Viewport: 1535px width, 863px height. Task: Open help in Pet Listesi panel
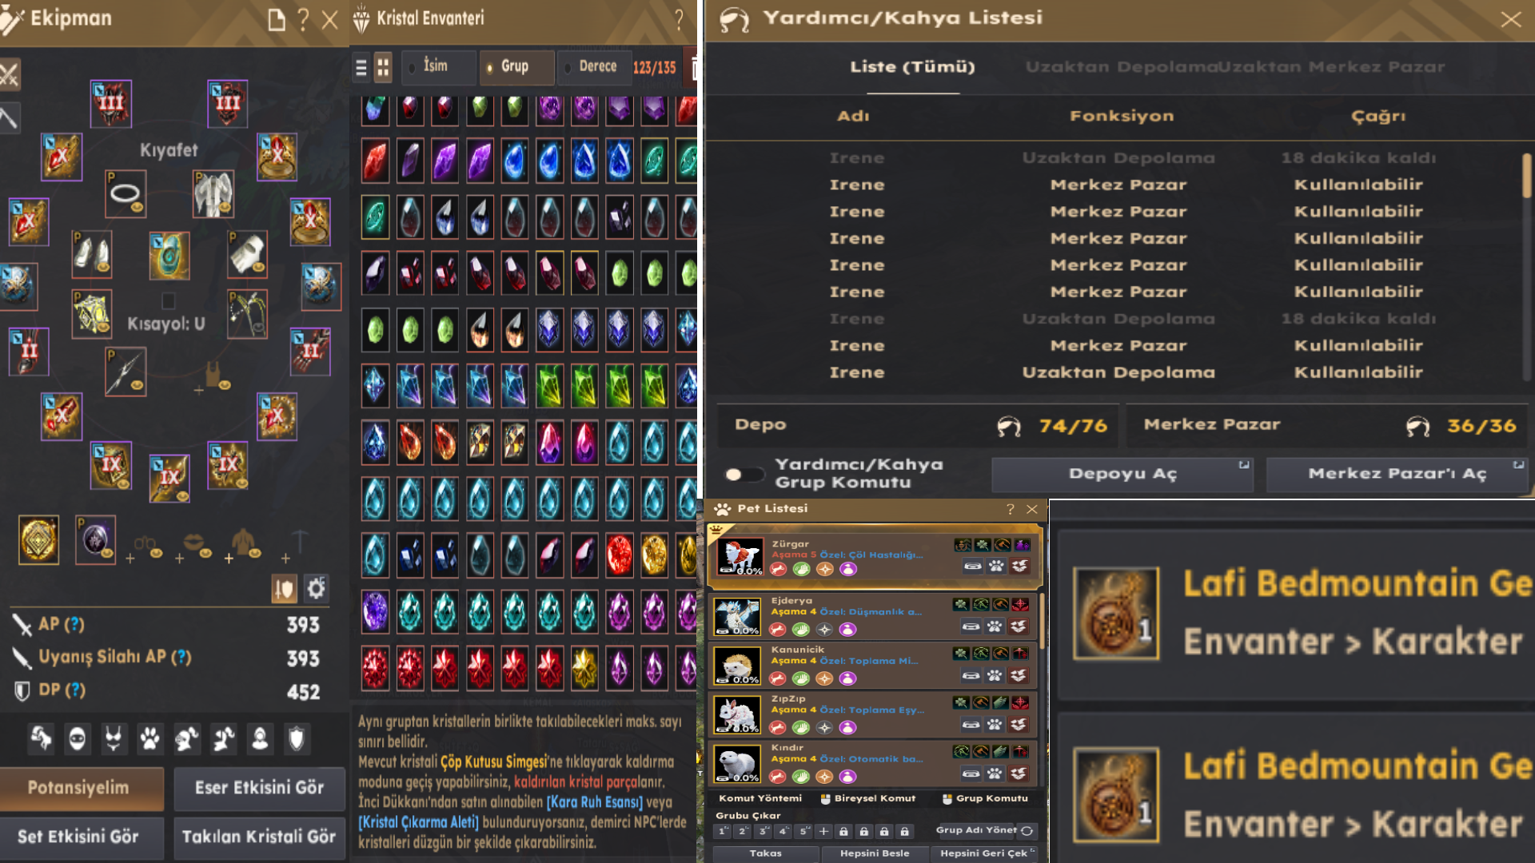1010,509
